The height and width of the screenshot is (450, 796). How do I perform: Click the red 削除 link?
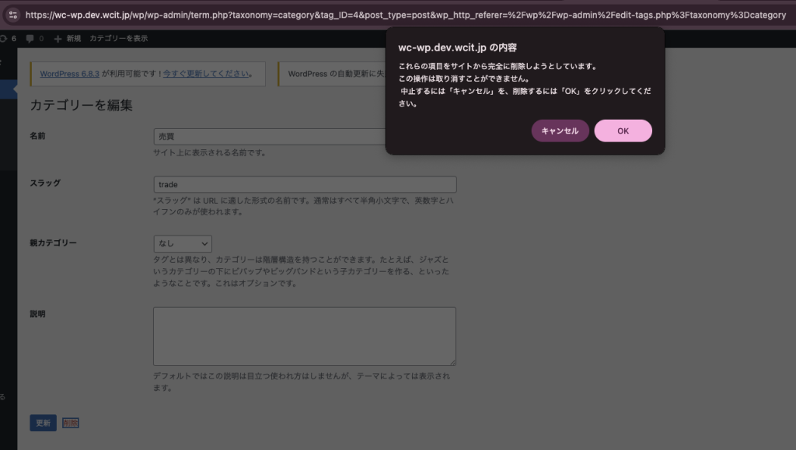coord(71,423)
